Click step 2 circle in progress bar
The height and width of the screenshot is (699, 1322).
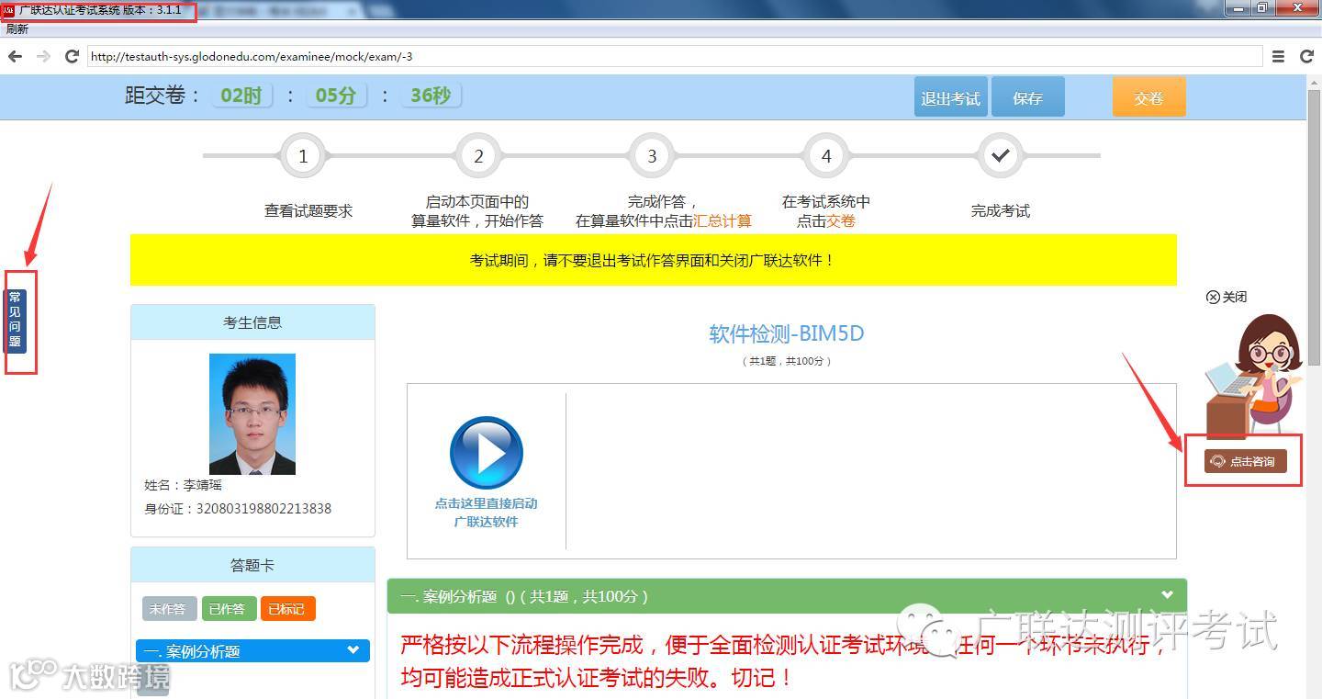click(x=478, y=156)
